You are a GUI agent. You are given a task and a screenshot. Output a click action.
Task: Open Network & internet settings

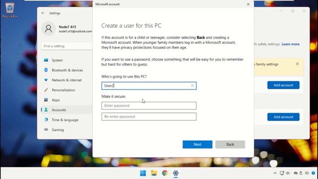point(67,80)
